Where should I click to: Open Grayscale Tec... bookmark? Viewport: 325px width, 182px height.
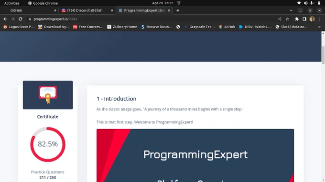pos(199,27)
